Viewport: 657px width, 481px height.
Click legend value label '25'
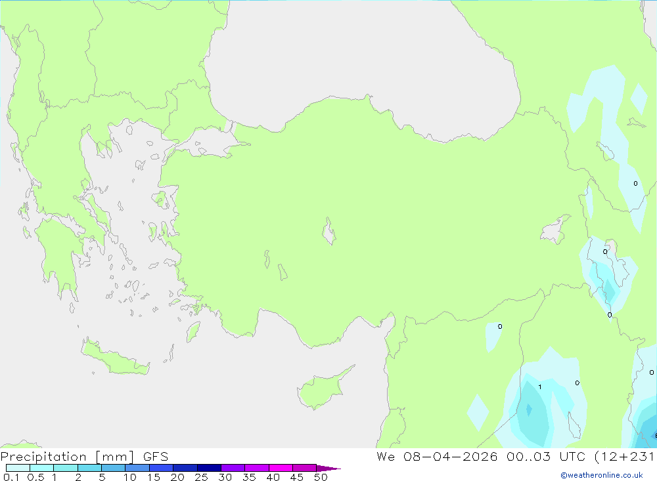pyautogui.click(x=201, y=477)
